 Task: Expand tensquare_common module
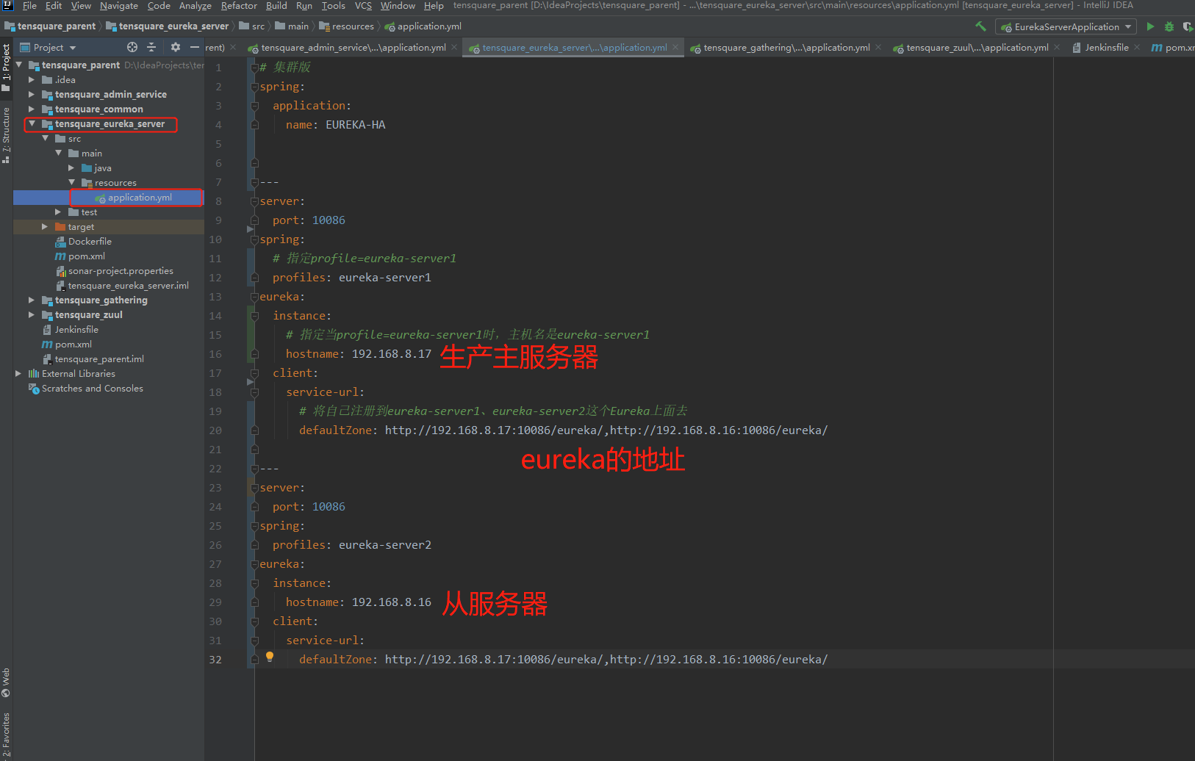pos(32,109)
